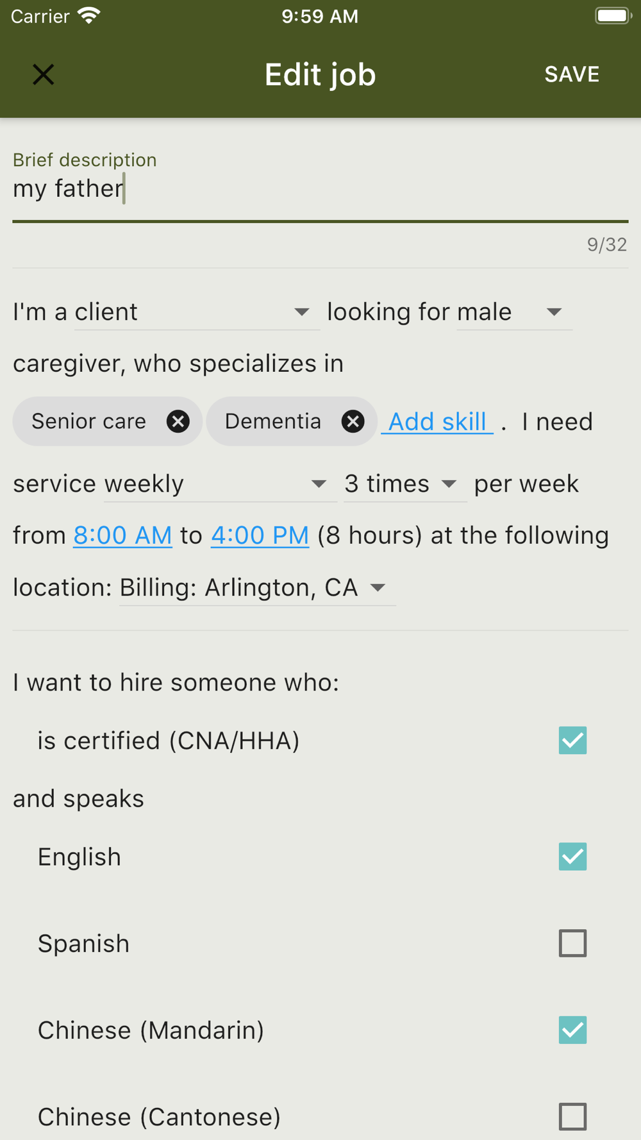Image resolution: width=641 pixels, height=1140 pixels.
Task: Tap the Wi-Fi status icon
Action: [89, 16]
